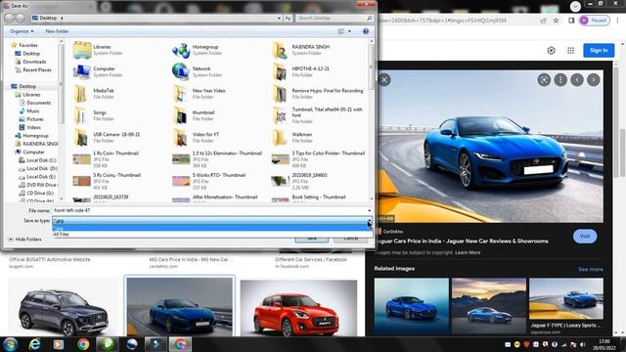Click the Sign in button in Chrome

click(x=599, y=50)
